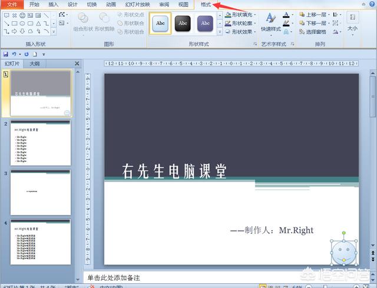The height and width of the screenshot is (288, 377).
Task: Switch to the View (视图) tab
Action: click(183, 5)
